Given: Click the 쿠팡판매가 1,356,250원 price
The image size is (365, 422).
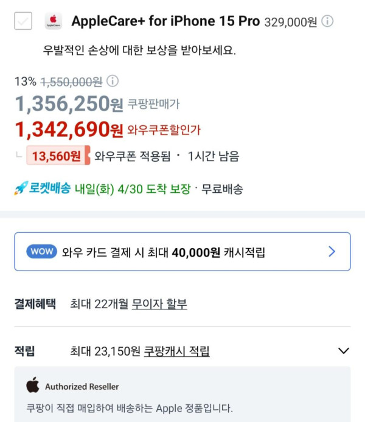Looking at the screenshot, I should pos(69,105).
